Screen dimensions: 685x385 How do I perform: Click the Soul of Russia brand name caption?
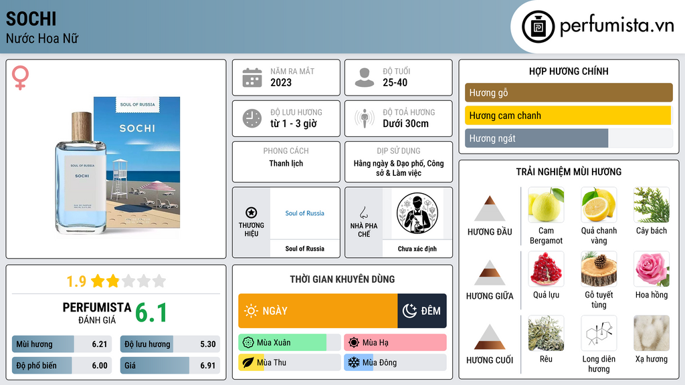(x=304, y=249)
